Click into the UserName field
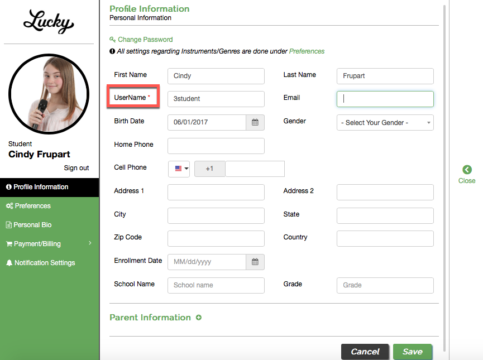Screen dimensions: 483x360 point(216,99)
